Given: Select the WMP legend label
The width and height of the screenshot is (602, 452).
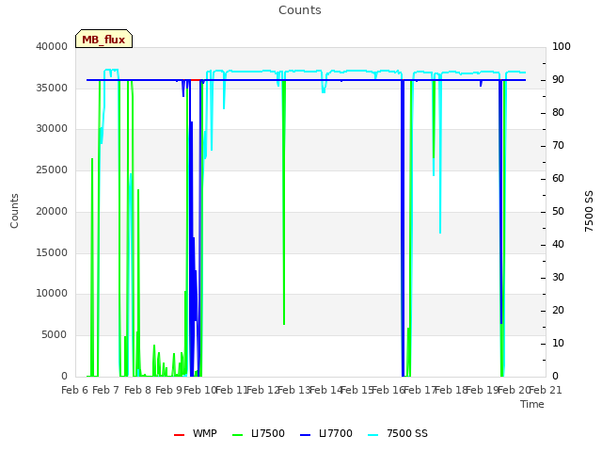Looking at the screenshot, I should [x=205, y=433].
